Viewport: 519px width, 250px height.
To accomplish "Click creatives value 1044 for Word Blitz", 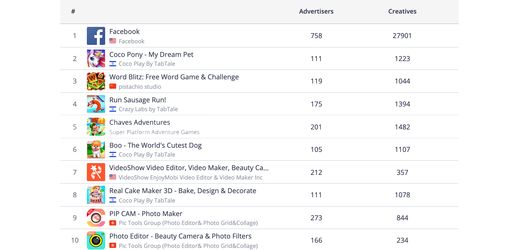I will pyautogui.click(x=402, y=81).
